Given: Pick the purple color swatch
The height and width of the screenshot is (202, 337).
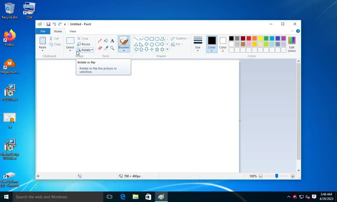Looking at the screenshot, I should pyautogui.click(x=284, y=38).
